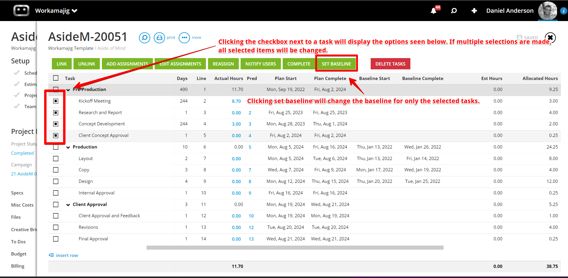Viewport: 568px width, 278px height.
Task: Check the Internal Approval checkbox
Action: point(56,193)
